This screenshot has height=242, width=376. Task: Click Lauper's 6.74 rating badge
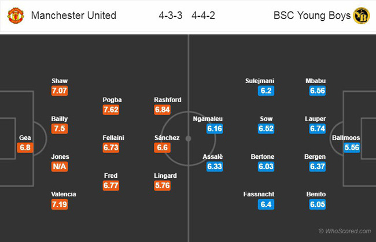point(318,129)
